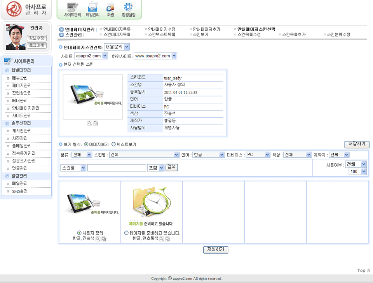This screenshot has width=373, height=283.
Task: Choose the 페이지를 준비하고 있습니다 skin radio
Action: pyautogui.click(x=126, y=233)
